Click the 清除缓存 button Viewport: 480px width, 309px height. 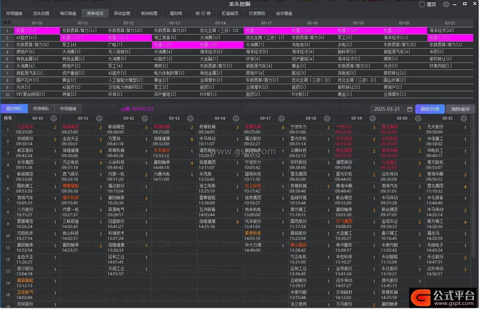[460, 109]
